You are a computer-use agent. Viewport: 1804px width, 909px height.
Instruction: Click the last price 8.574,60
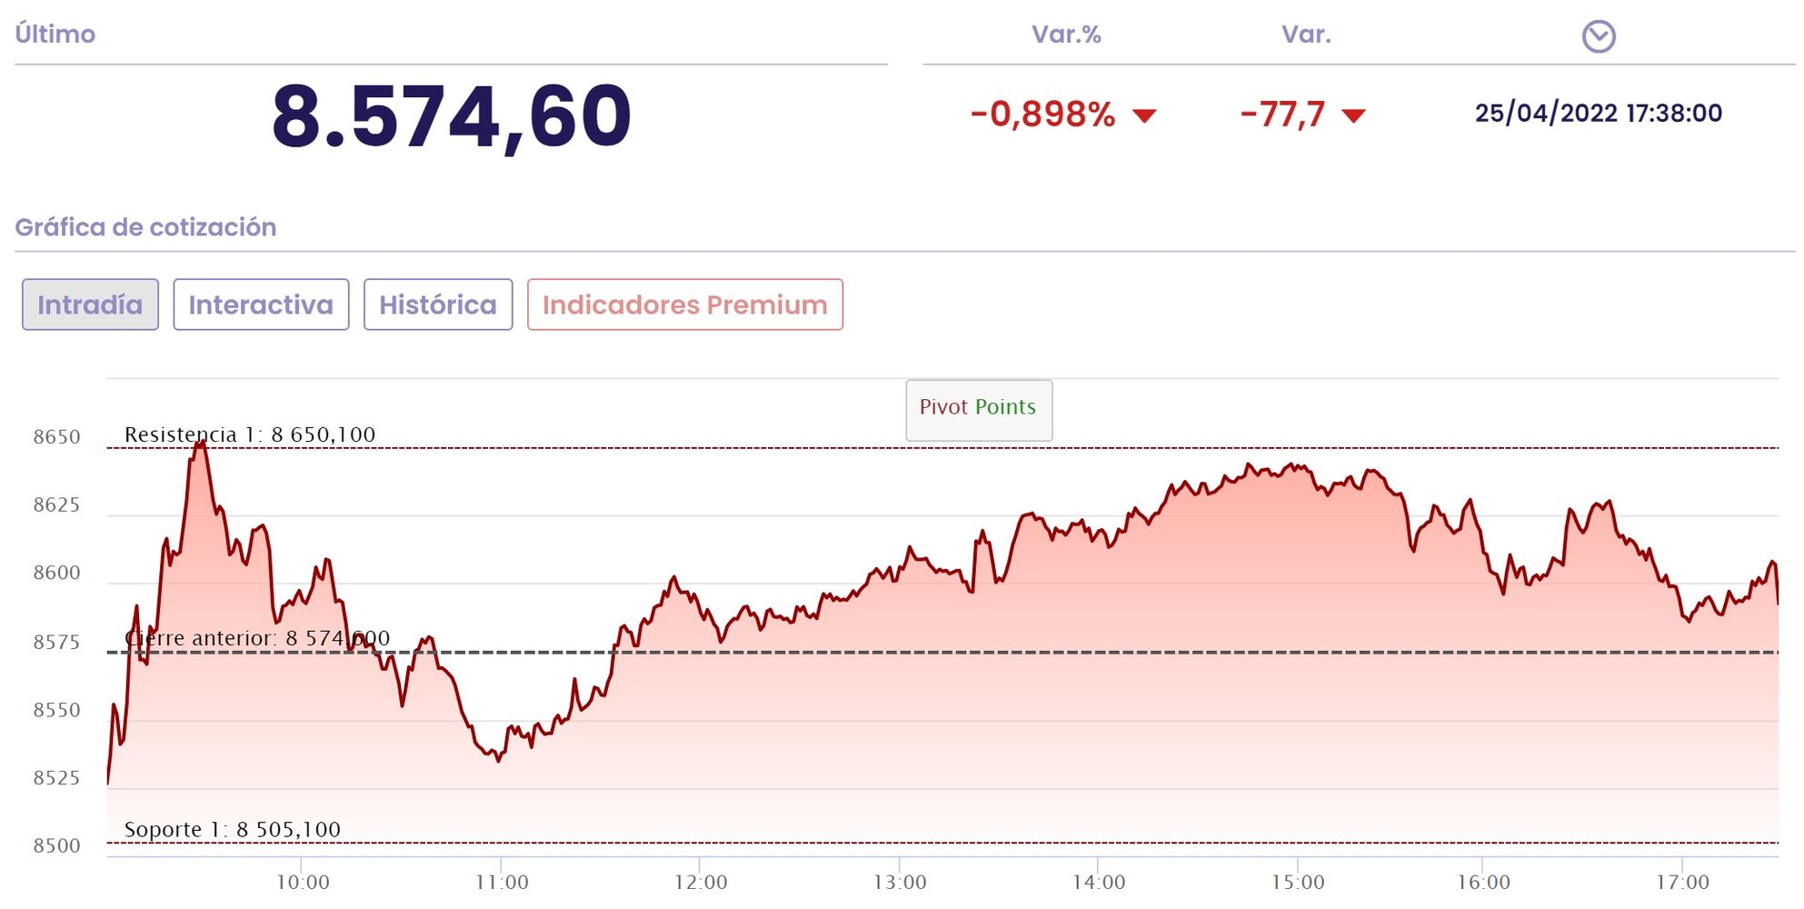(452, 115)
